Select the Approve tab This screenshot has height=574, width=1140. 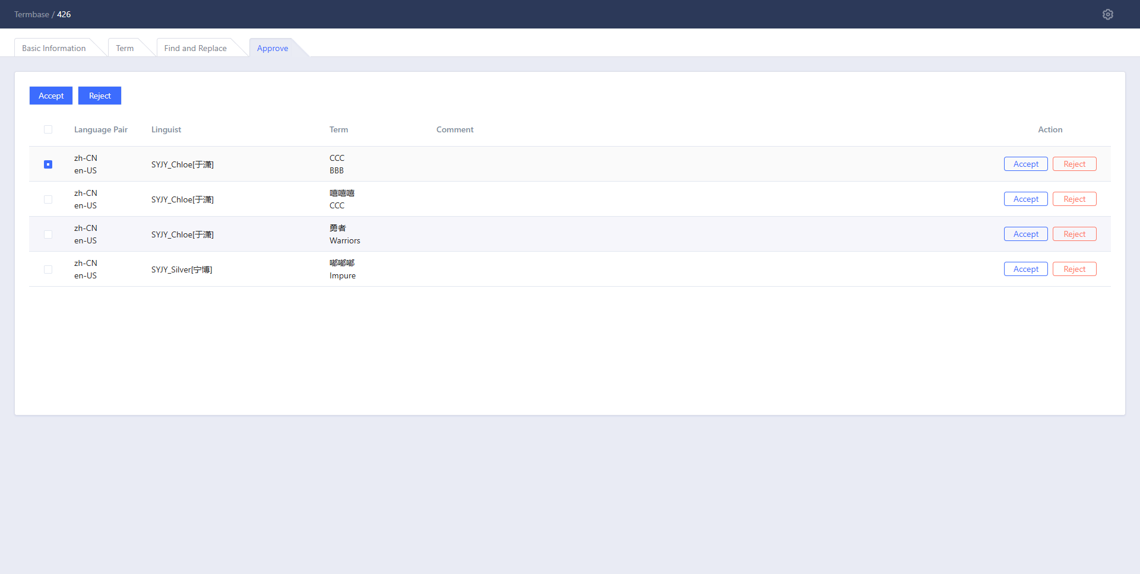[x=273, y=48]
